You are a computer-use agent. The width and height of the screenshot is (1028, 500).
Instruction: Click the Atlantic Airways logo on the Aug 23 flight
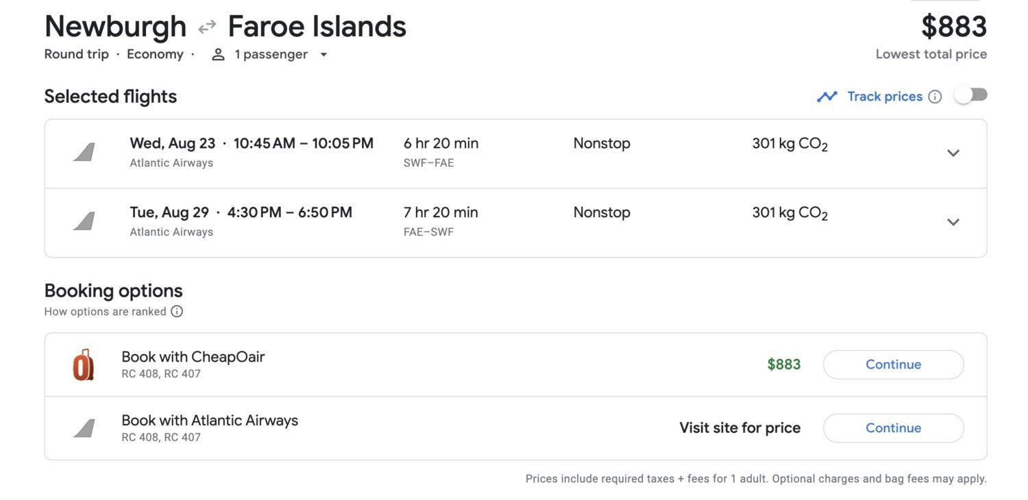[82, 152]
